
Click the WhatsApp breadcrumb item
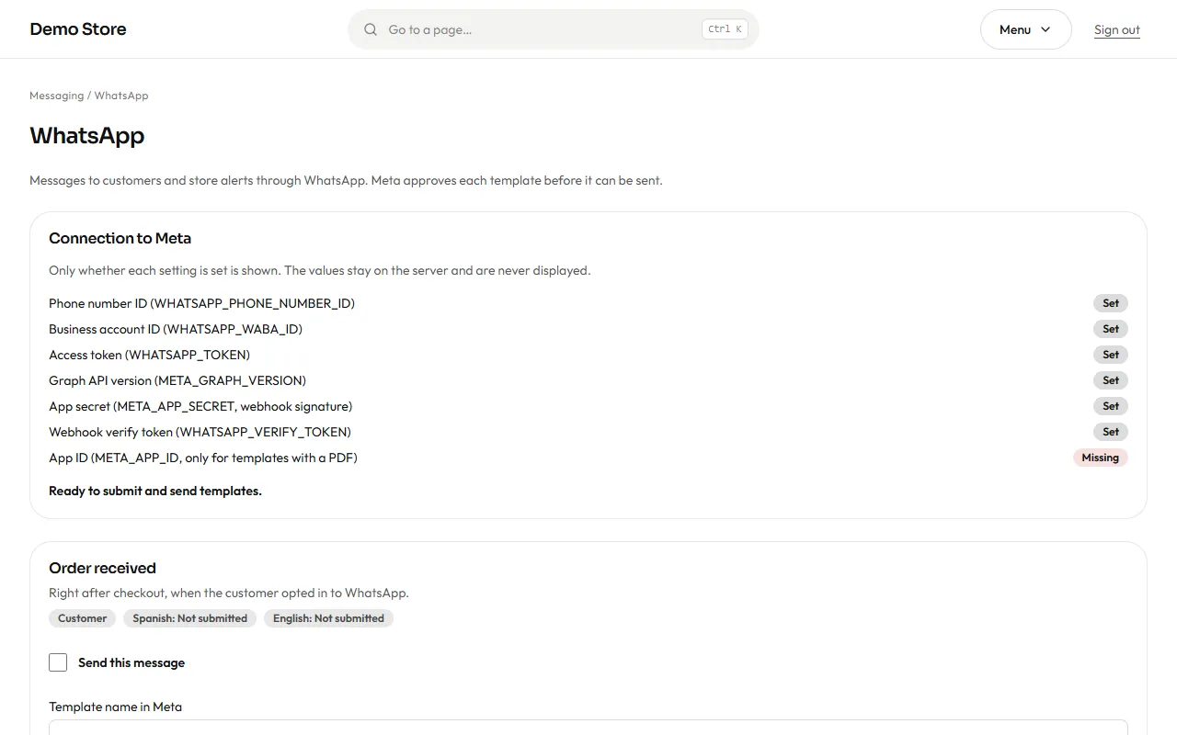[121, 96]
